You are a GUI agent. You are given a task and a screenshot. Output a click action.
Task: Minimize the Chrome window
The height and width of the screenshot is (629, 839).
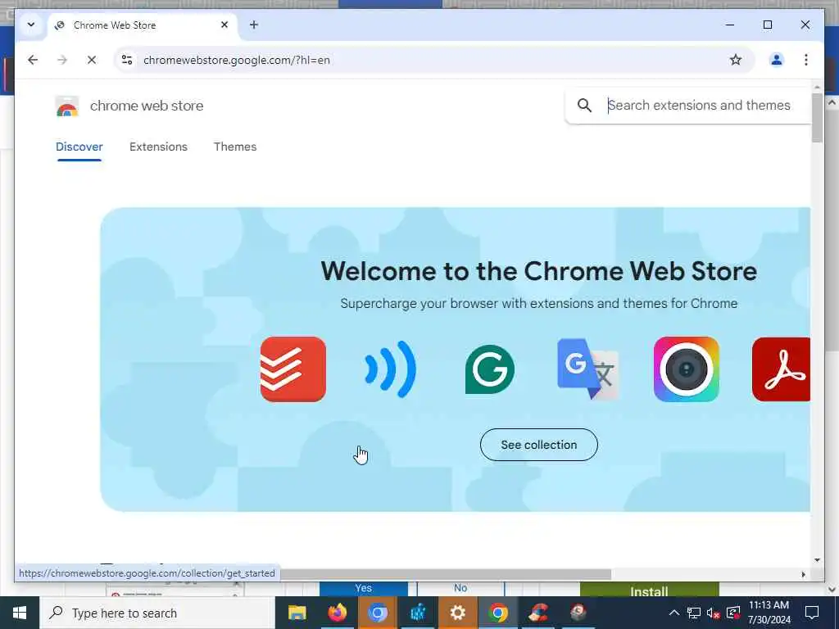pos(730,25)
